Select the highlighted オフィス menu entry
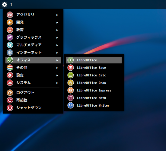The image size is (166, 151). click(33, 60)
